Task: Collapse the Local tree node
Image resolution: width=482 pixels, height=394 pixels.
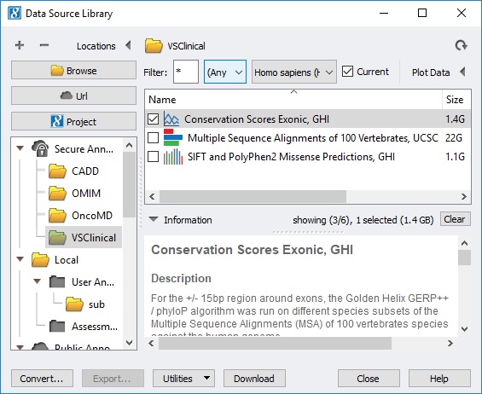Action: pos(20,259)
